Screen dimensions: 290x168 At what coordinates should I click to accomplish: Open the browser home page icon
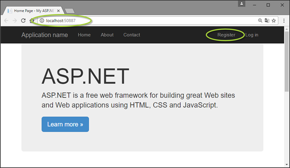pos(32,21)
